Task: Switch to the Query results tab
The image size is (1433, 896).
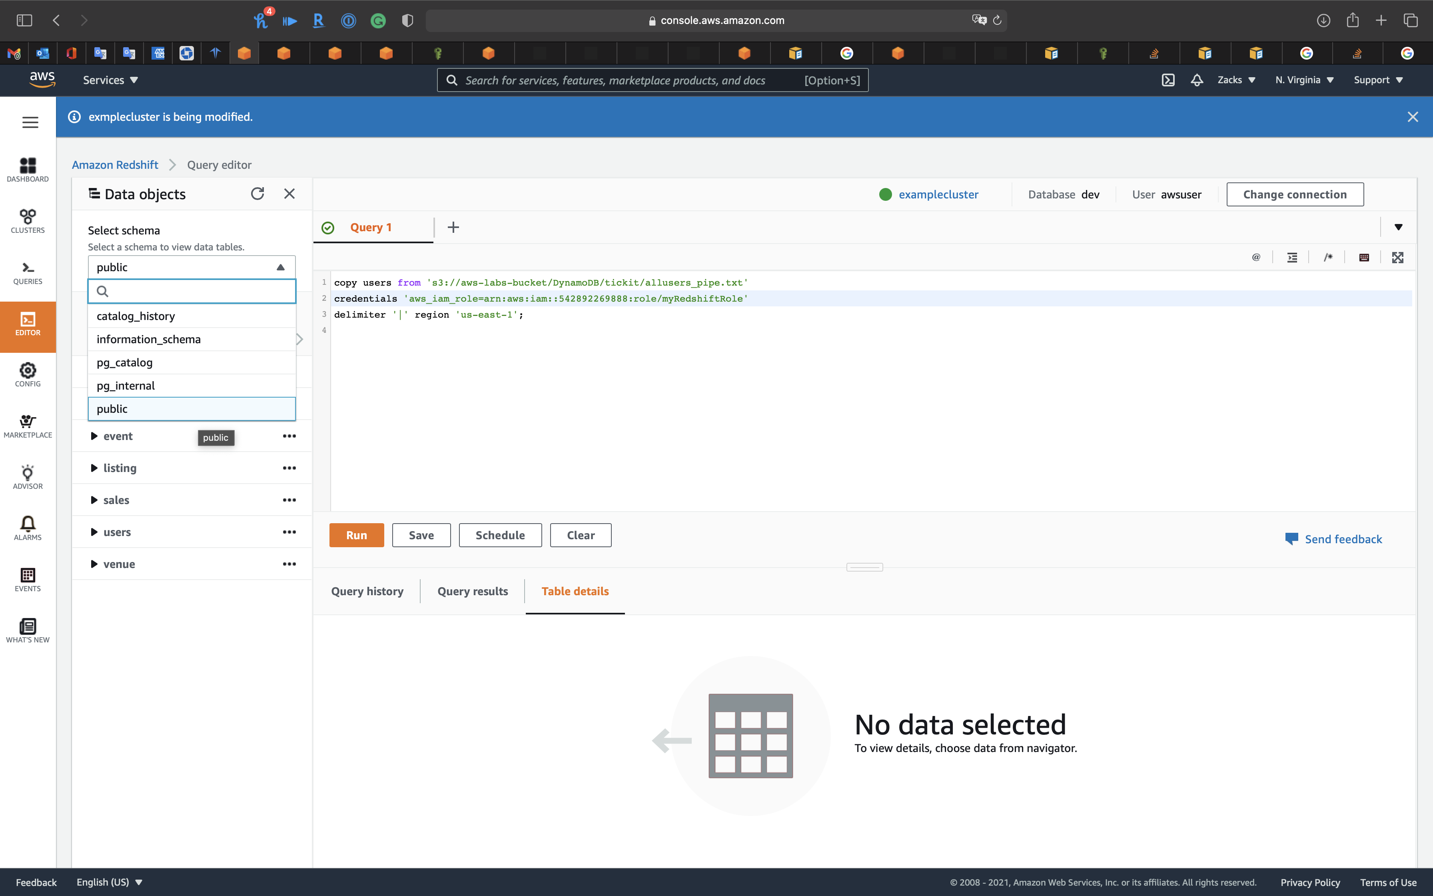Action: click(x=473, y=591)
